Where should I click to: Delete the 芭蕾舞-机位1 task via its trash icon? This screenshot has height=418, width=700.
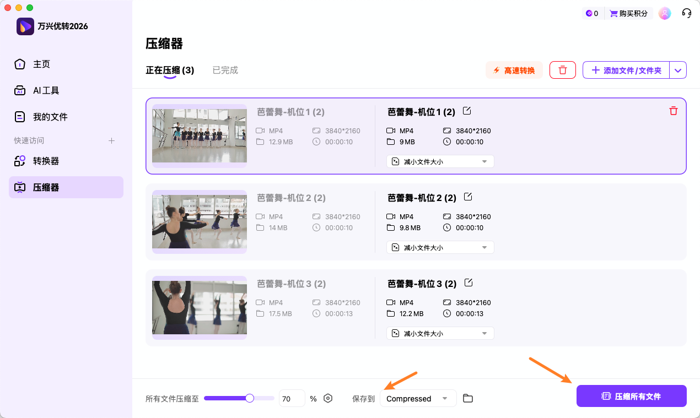(x=673, y=111)
